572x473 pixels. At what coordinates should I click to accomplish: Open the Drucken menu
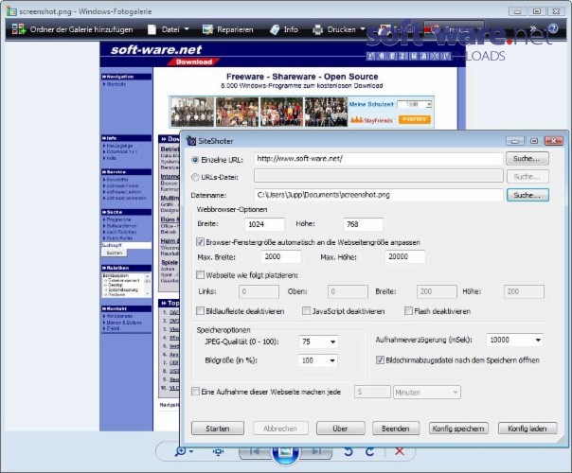pyautogui.click(x=338, y=29)
